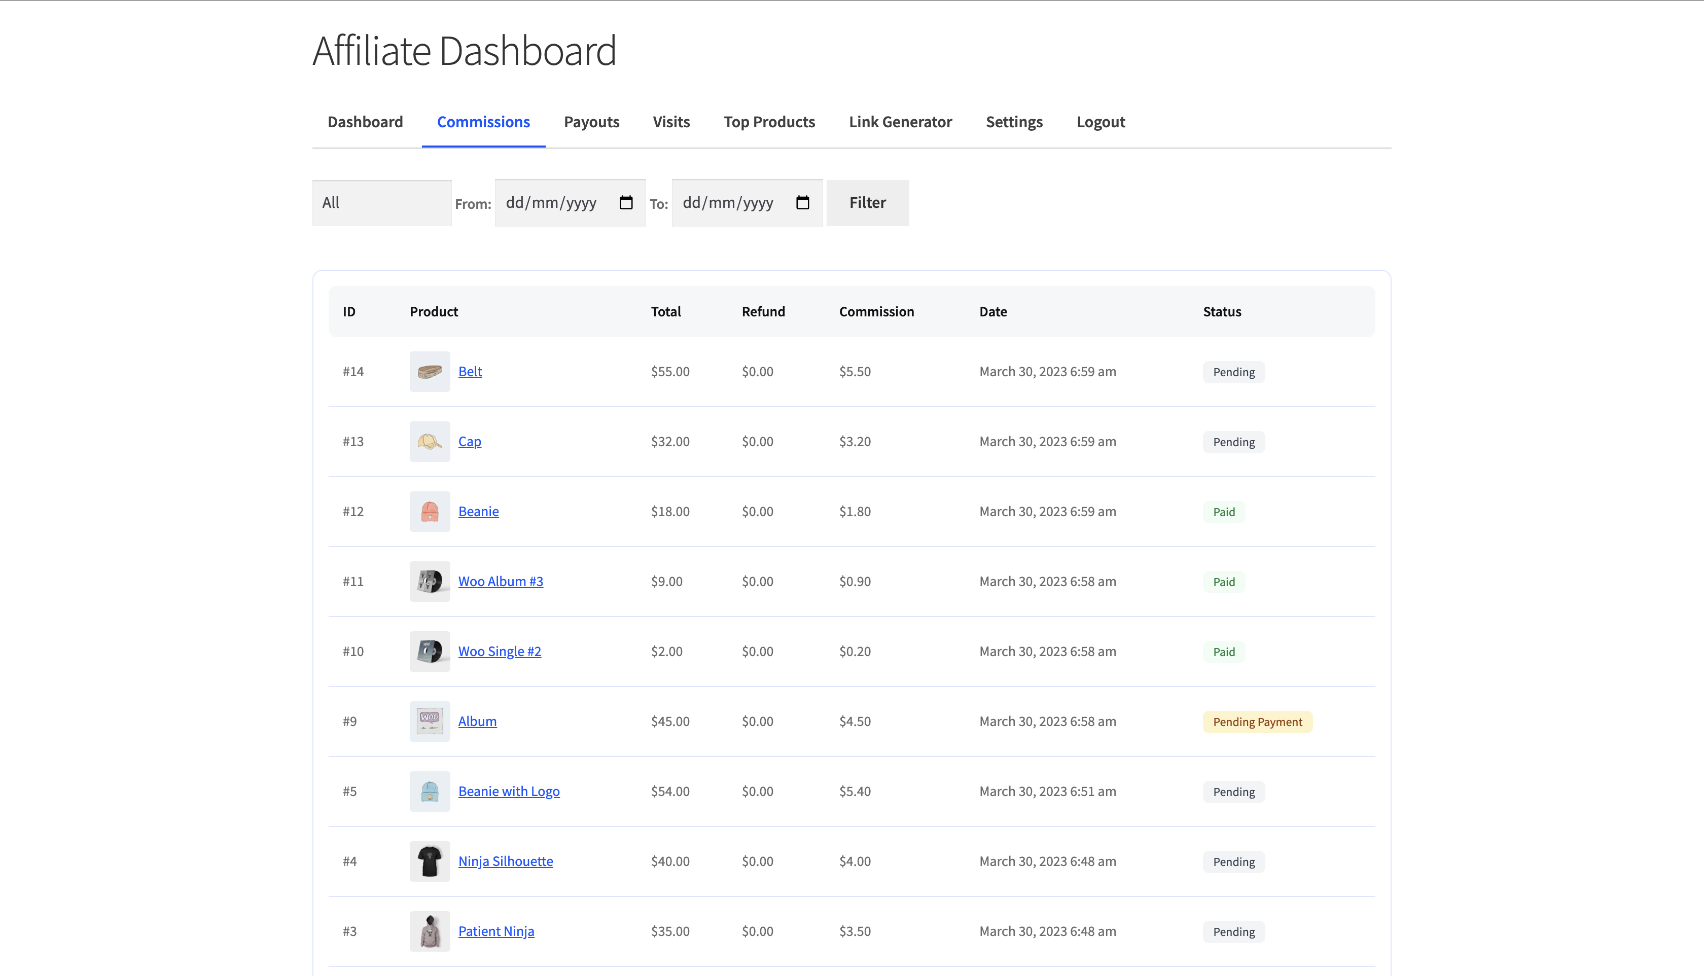Viewport: 1704px width, 976px height.
Task: Click the Belt product thumbnail image
Action: [x=429, y=371]
